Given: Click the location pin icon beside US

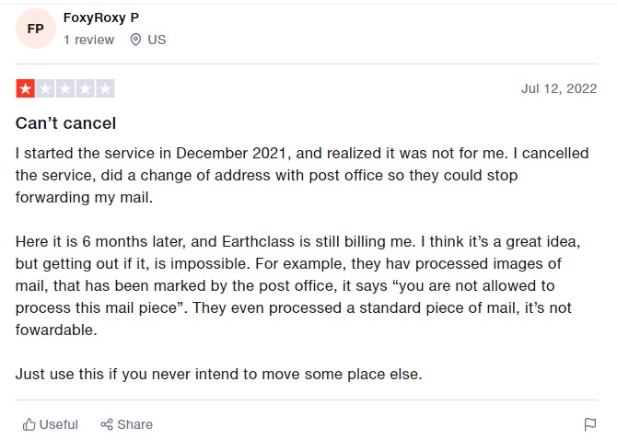Looking at the screenshot, I should [x=136, y=40].
